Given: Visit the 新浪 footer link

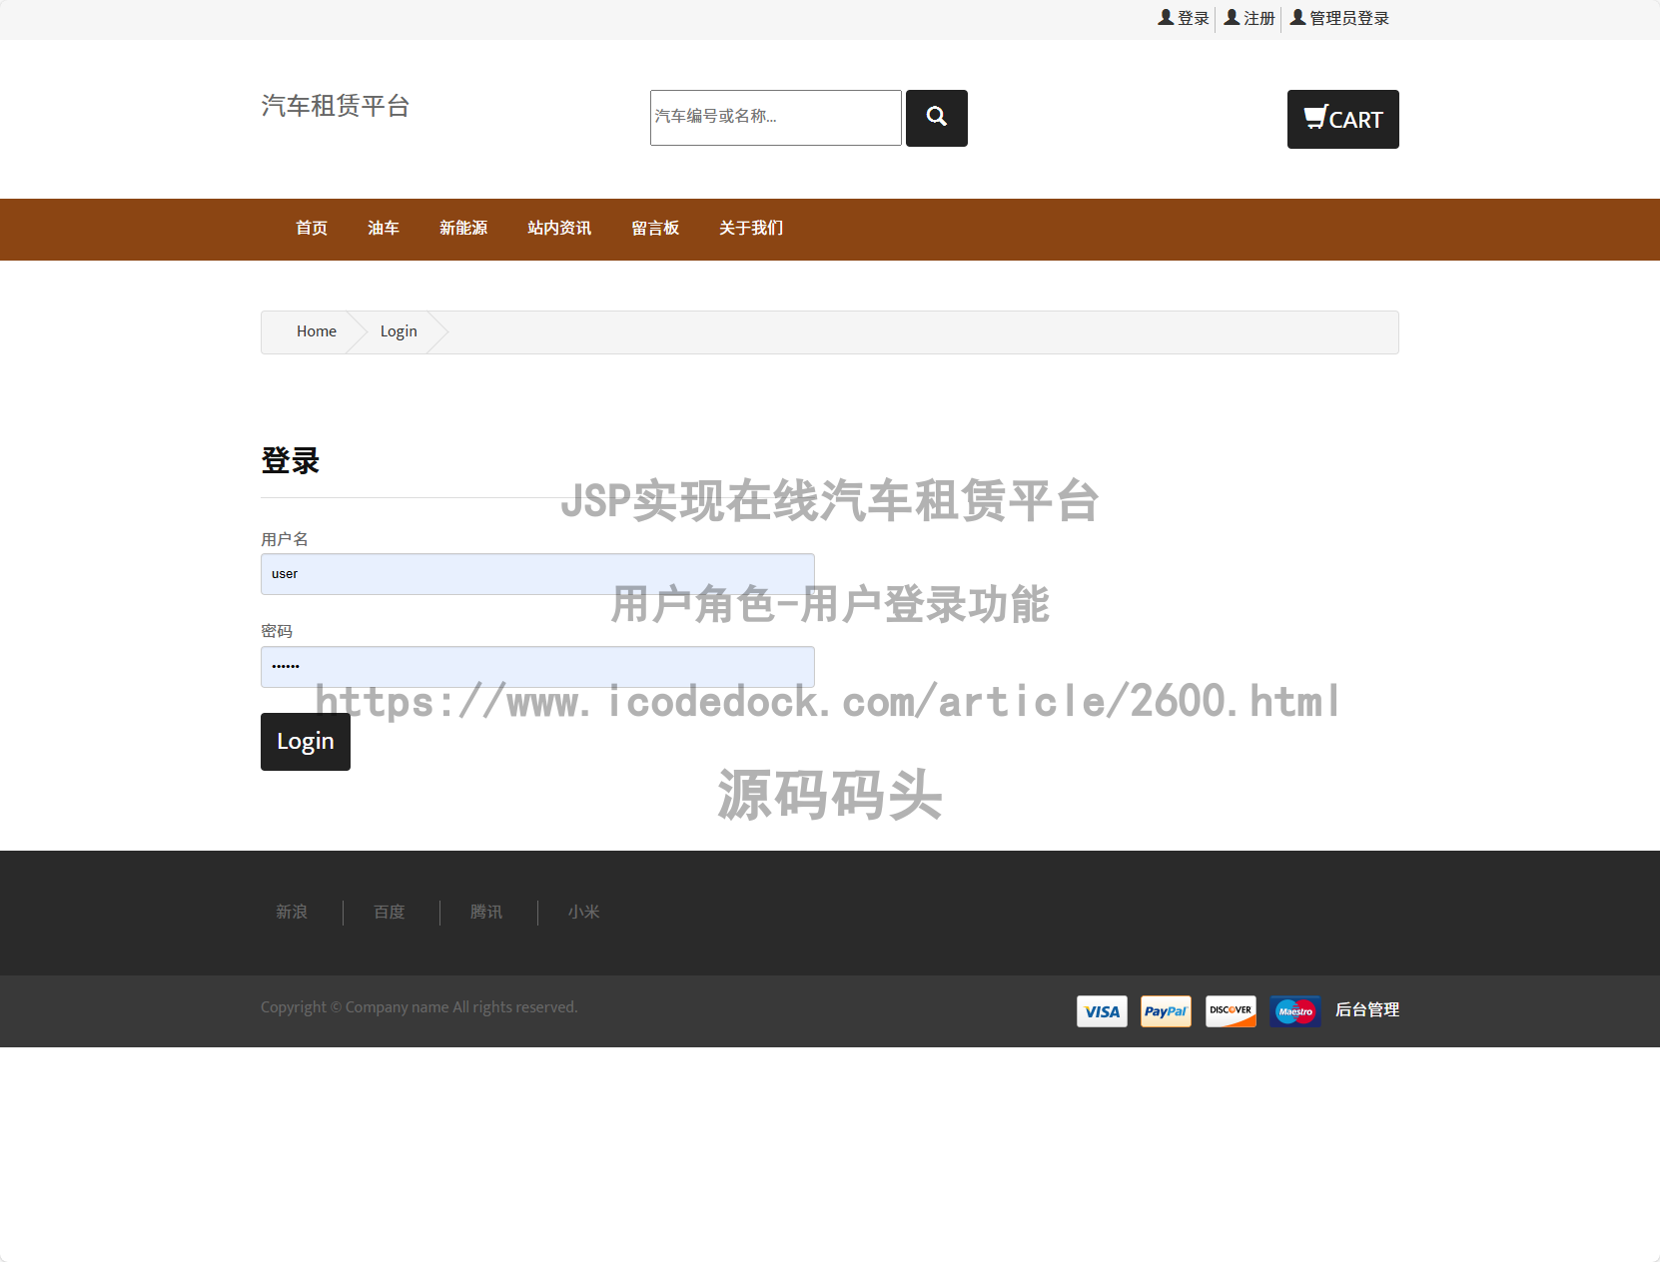Looking at the screenshot, I should click(291, 912).
